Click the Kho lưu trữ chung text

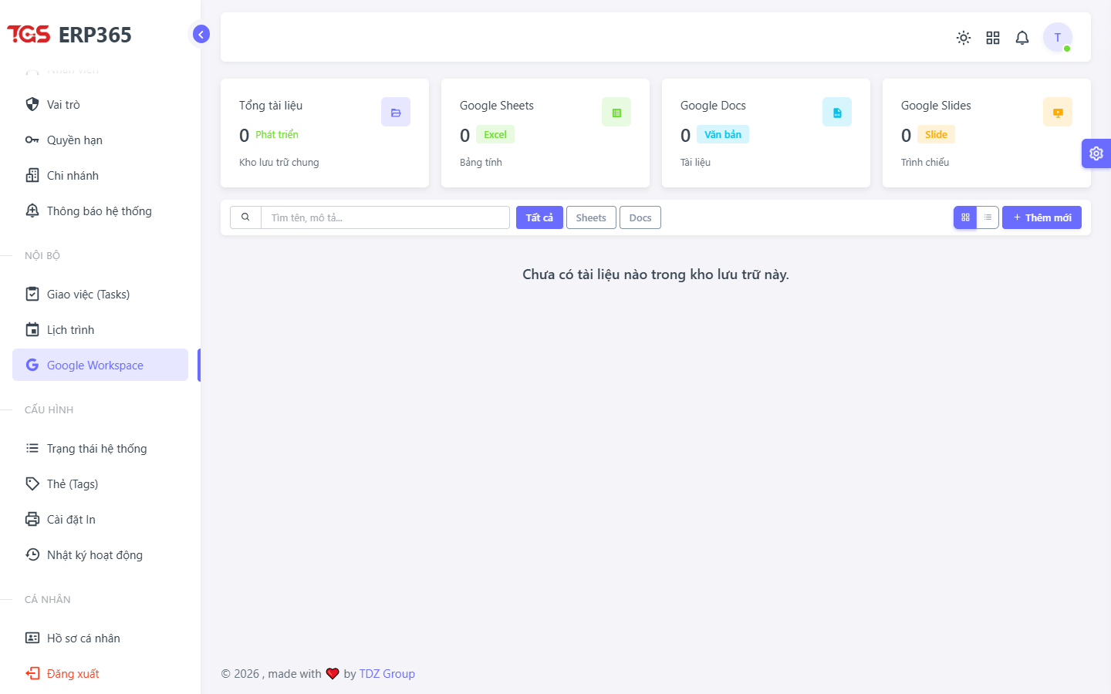(279, 162)
